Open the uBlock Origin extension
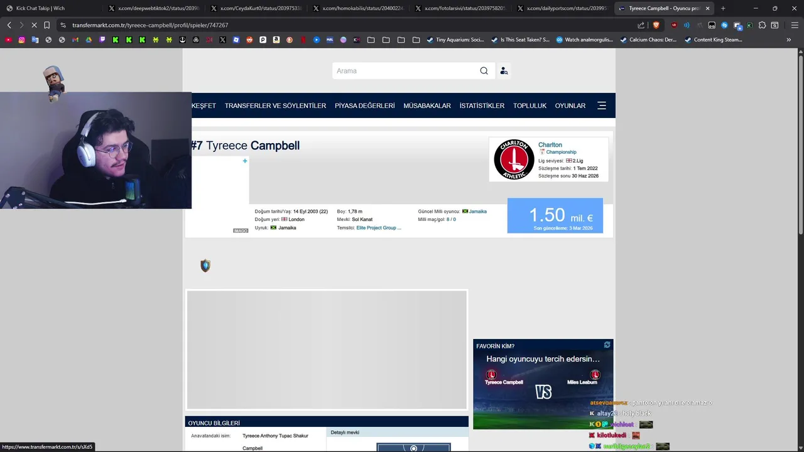804x452 pixels. click(x=675, y=25)
